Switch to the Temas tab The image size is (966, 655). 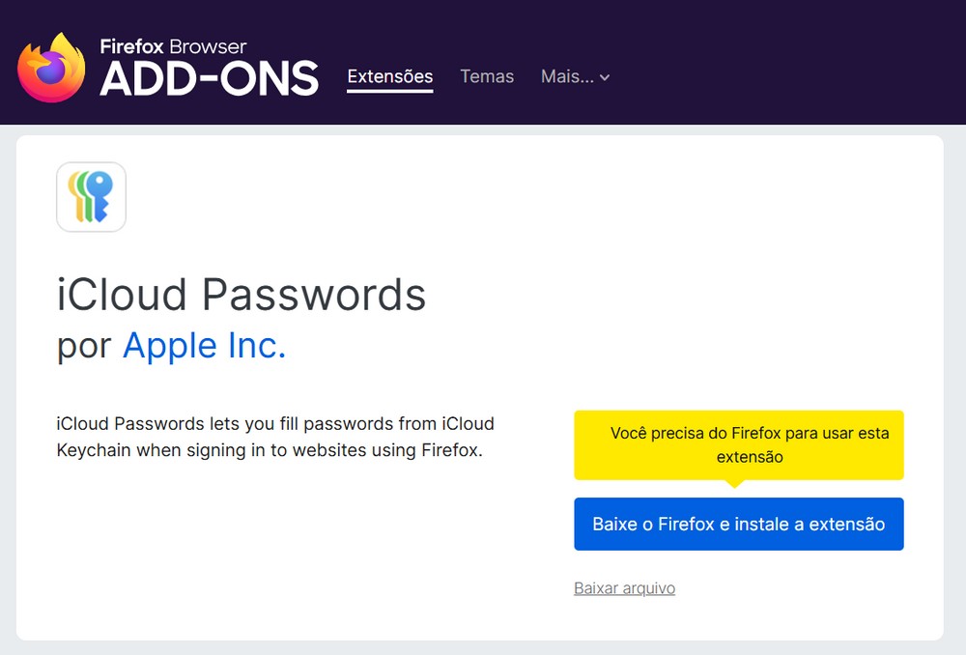(x=487, y=76)
